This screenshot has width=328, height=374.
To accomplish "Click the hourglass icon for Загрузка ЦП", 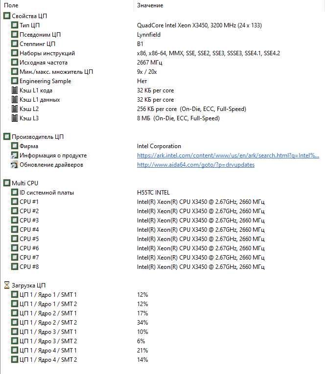I will click(x=7, y=286).
